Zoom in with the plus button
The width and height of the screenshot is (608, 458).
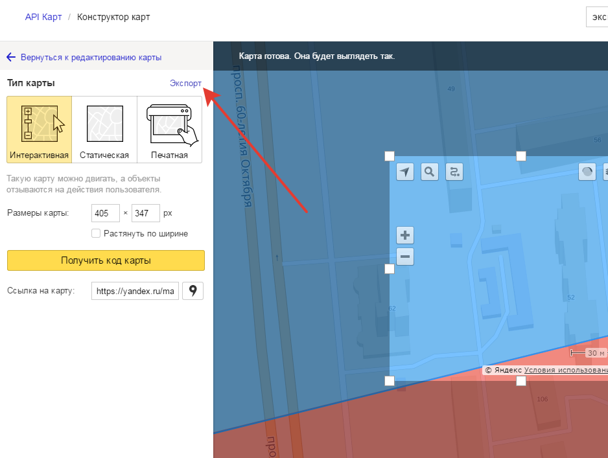point(405,235)
